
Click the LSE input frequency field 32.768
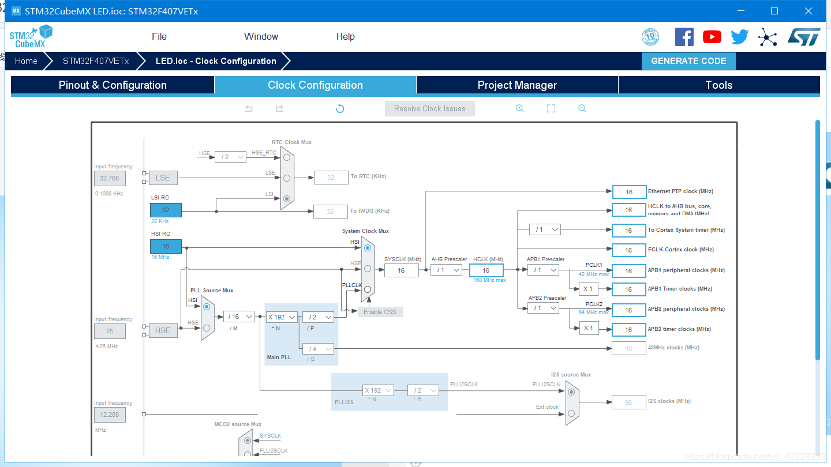[x=110, y=178]
